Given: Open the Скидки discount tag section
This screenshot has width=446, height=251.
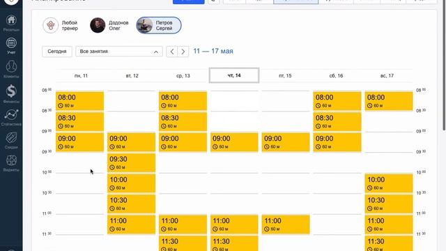Looking at the screenshot, I should [11, 141].
